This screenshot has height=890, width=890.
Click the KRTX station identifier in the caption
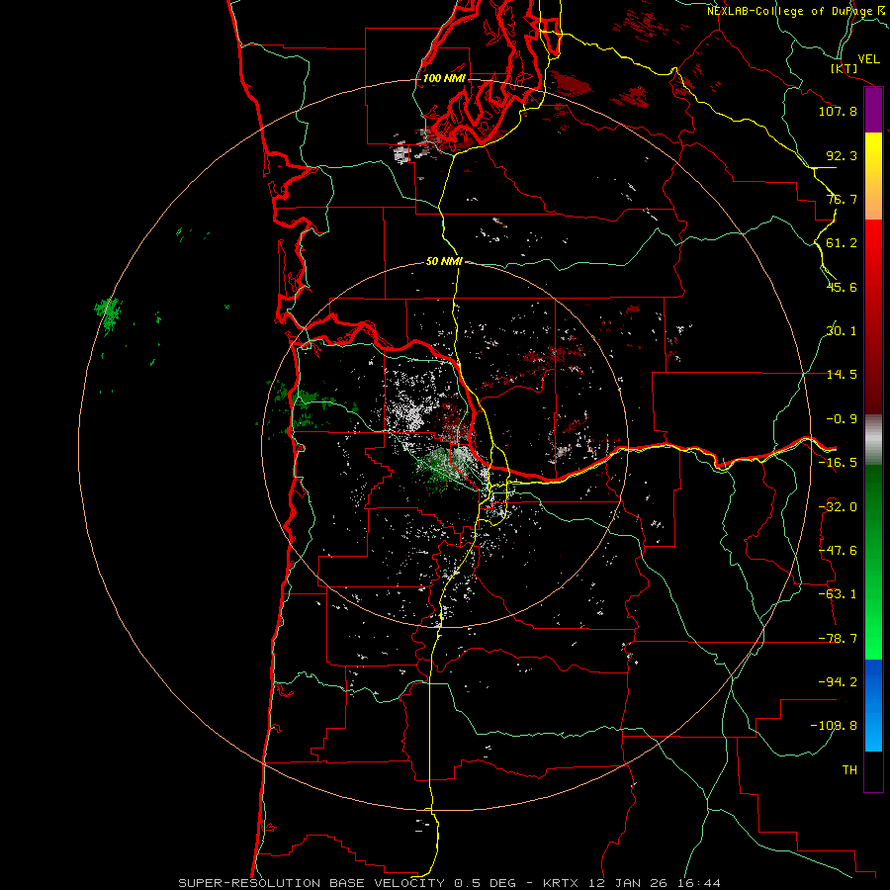tap(561, 883)
